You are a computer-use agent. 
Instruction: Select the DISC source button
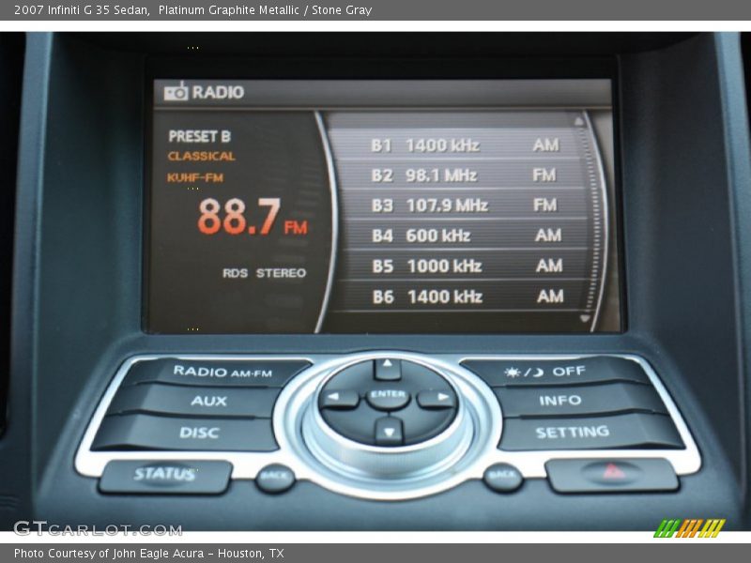click(199, 433)
